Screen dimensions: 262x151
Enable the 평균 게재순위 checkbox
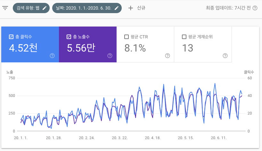(x=184, y=37)
